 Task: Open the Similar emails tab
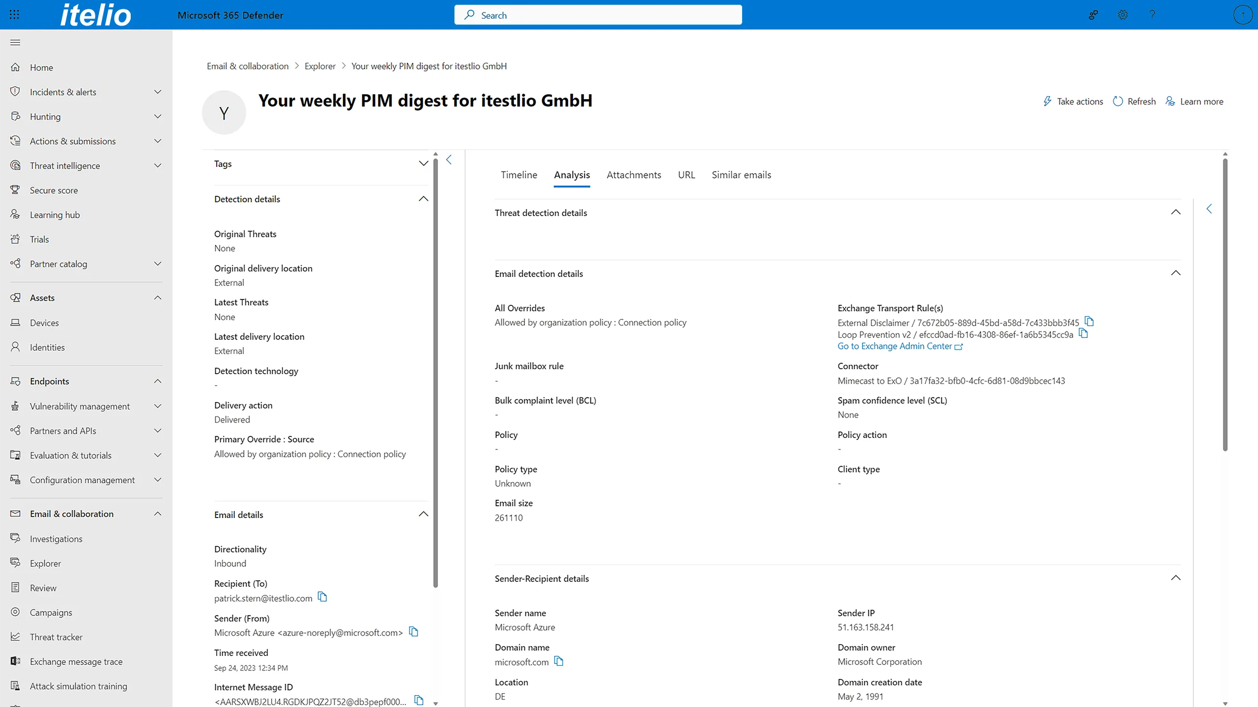(x=742, y=175)
